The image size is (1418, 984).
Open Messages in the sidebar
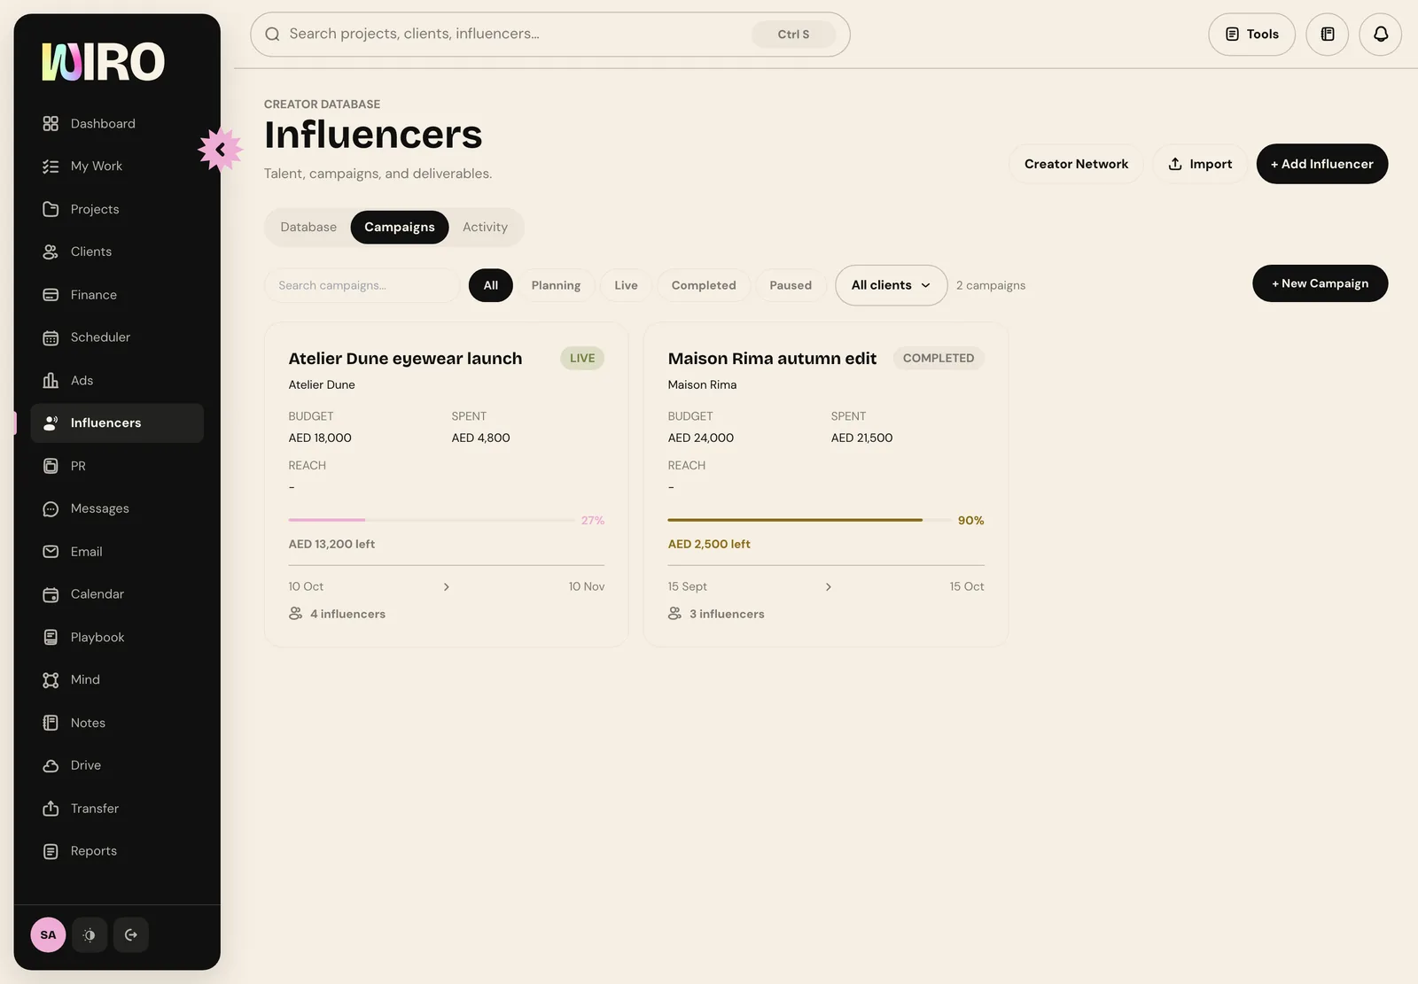(117, 508)
